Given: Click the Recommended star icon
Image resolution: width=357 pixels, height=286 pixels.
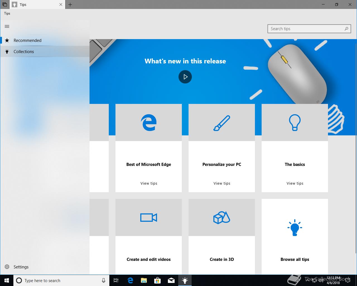Looking at the screenshot, I should [x=7, y=40].
